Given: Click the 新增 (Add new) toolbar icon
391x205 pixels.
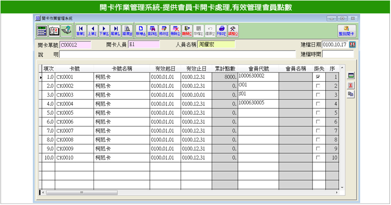Looking at the screenshot, I should click(141, 30).
